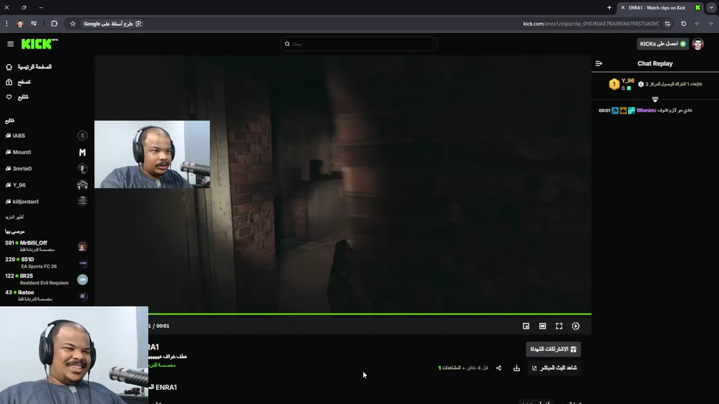This screenshot has width=719, height=404.
Task: Click the KICK logo
Action: [x=39, y=44]
